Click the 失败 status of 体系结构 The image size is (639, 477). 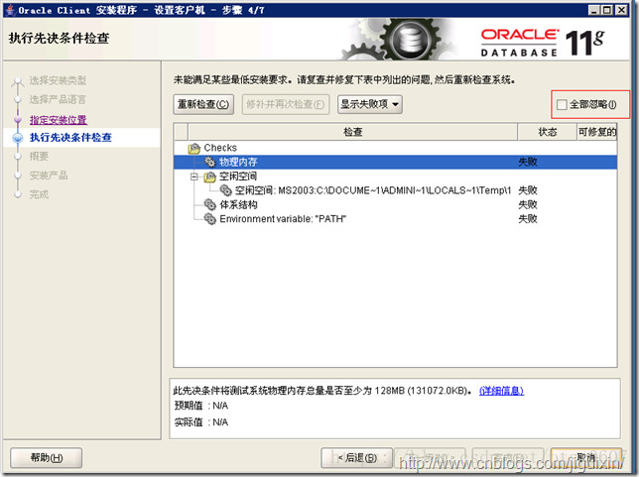click(x=528, y=204)
